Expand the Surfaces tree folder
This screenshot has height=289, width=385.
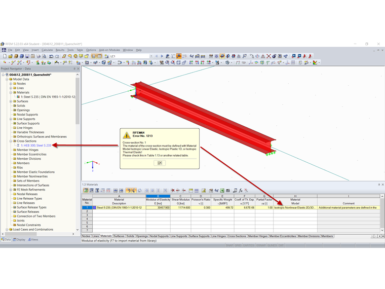(11, 101)
